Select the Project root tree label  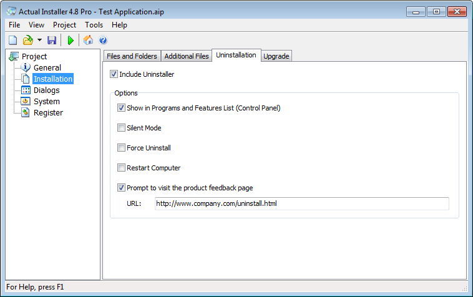tap(34, 56)
